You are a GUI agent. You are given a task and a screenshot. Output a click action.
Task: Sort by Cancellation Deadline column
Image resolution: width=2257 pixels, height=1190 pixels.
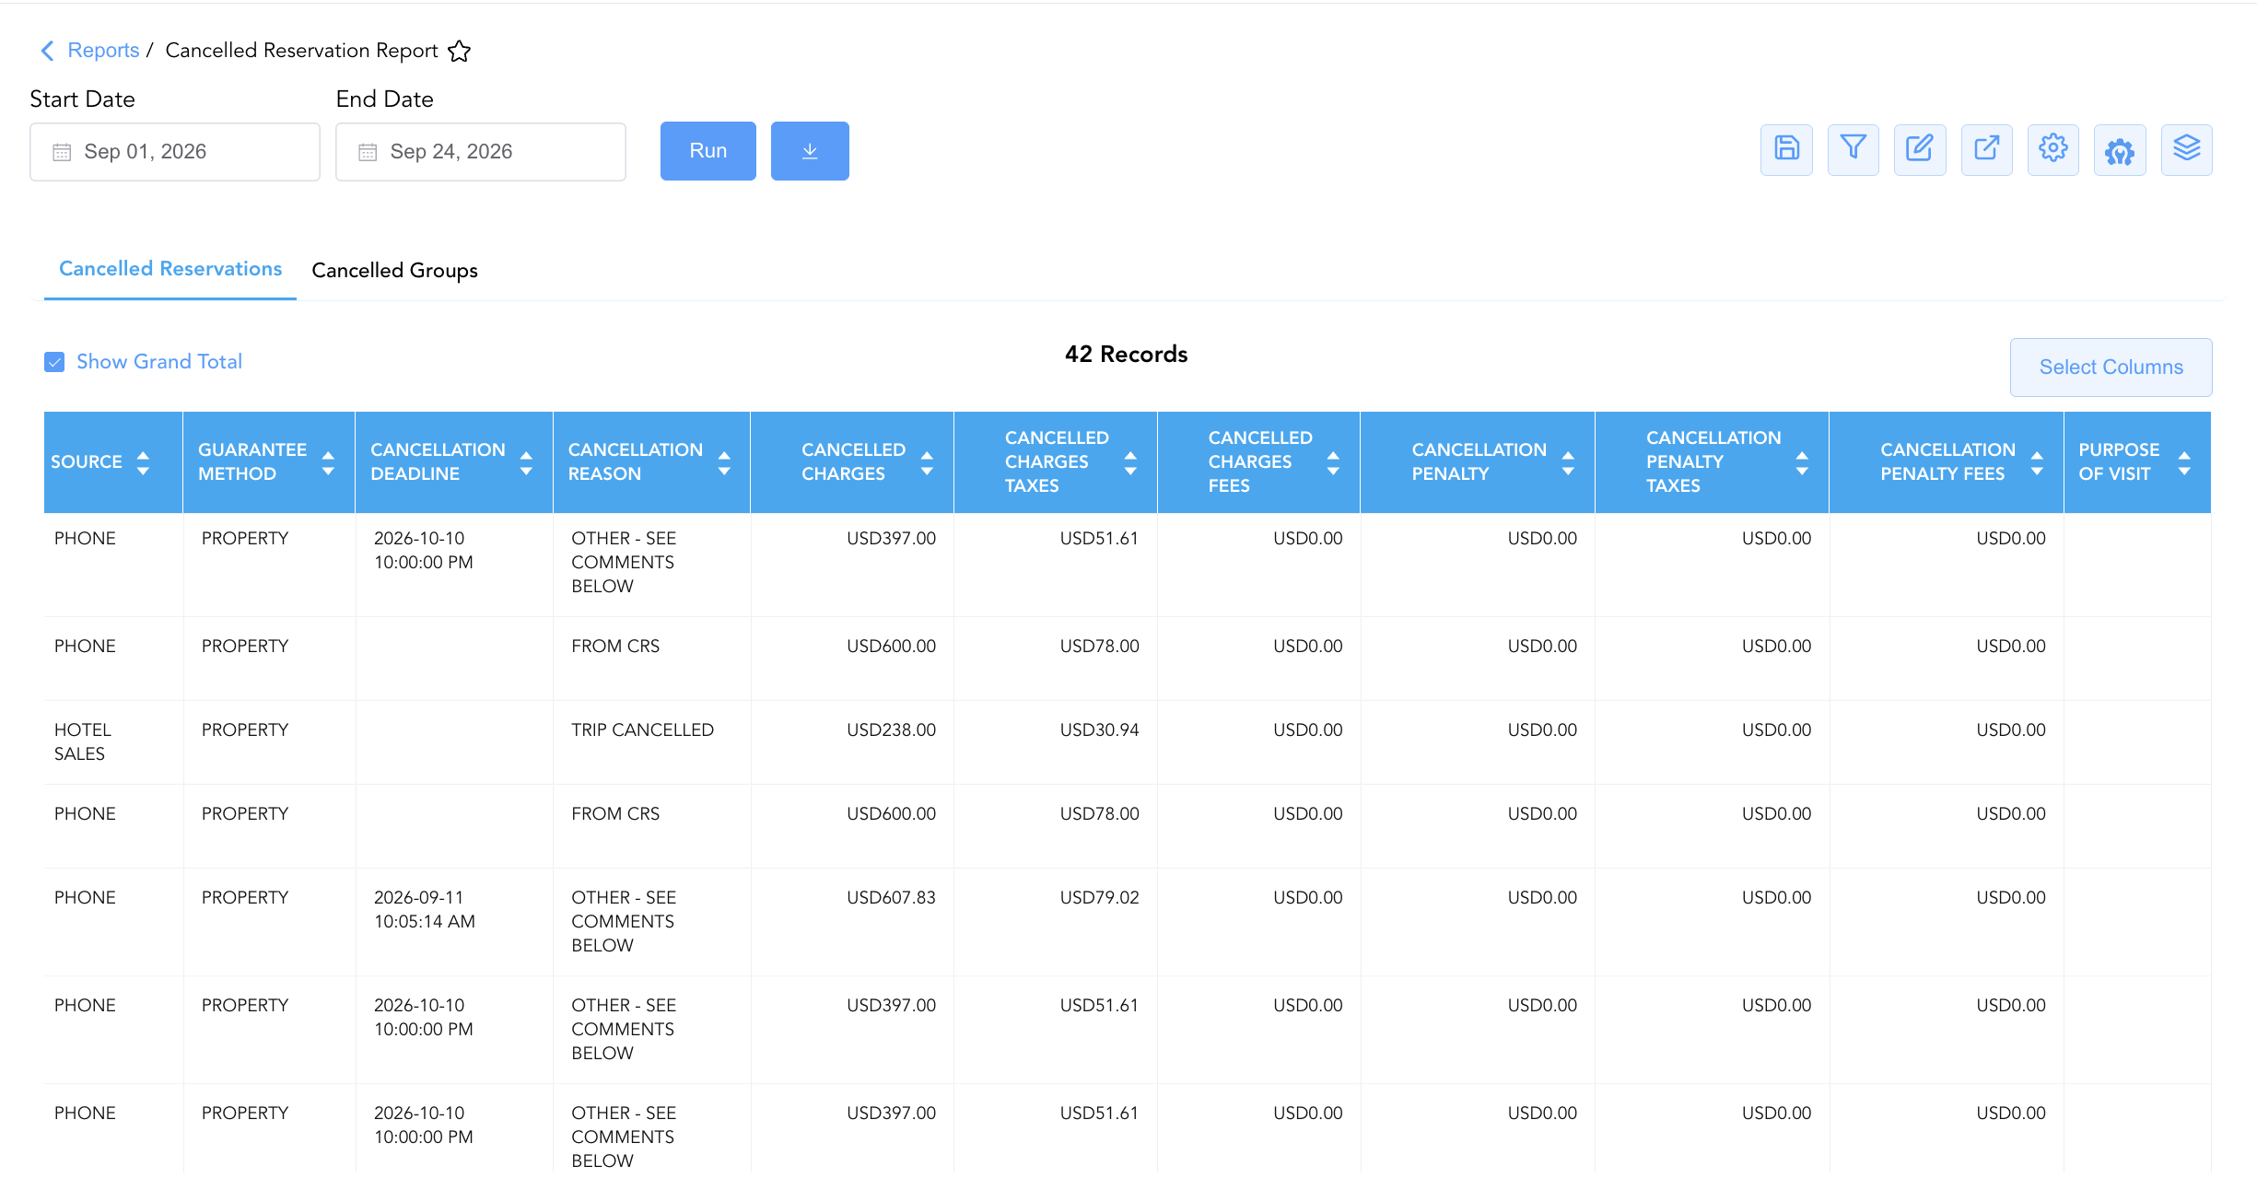point(526,462)
